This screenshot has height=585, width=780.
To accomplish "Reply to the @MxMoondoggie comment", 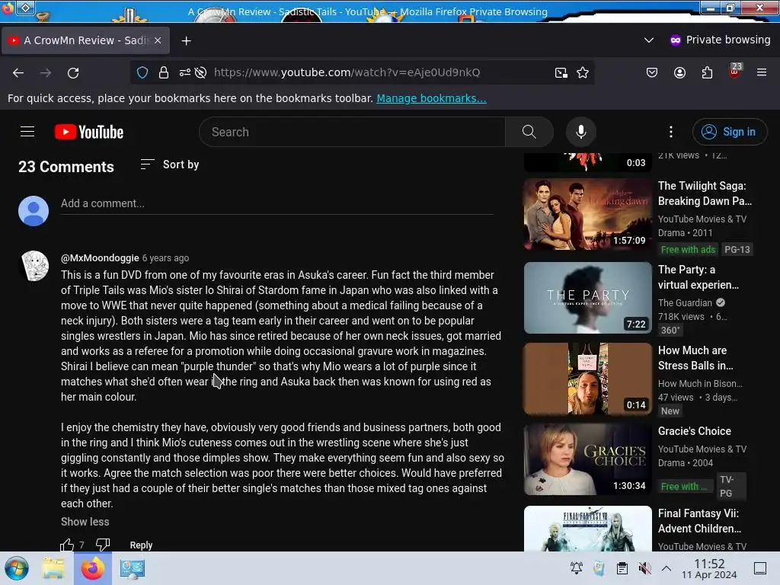I will (141, 545).
